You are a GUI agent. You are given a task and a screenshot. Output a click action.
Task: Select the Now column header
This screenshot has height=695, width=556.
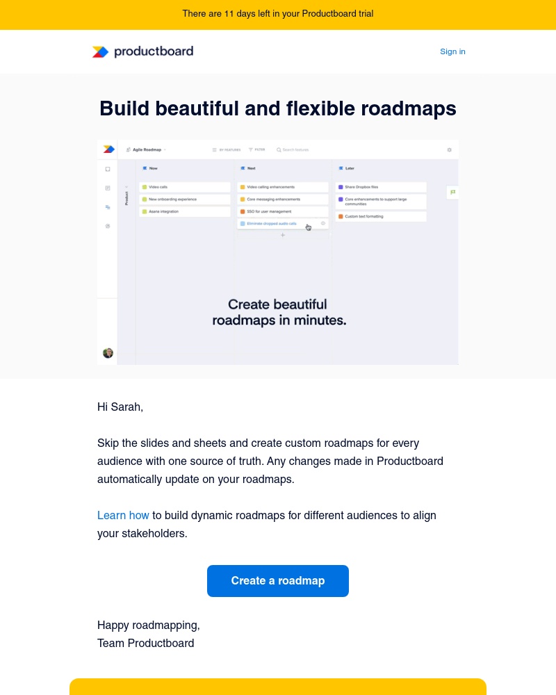pyautogui.click(x=153, y=168)
